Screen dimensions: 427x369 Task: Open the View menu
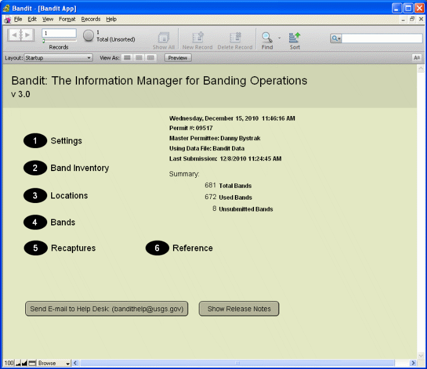pyautogui.click(x=48, y=19)
